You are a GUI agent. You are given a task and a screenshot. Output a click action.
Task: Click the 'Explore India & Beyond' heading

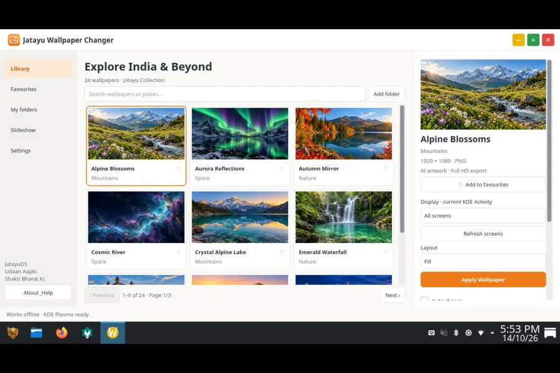tap(148, 67)
